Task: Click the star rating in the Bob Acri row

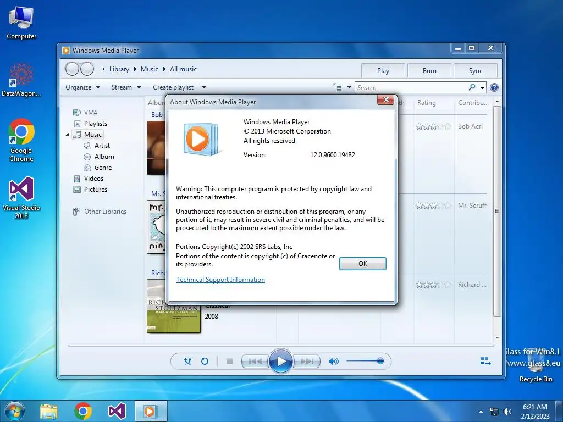Action: pos(433,126)
